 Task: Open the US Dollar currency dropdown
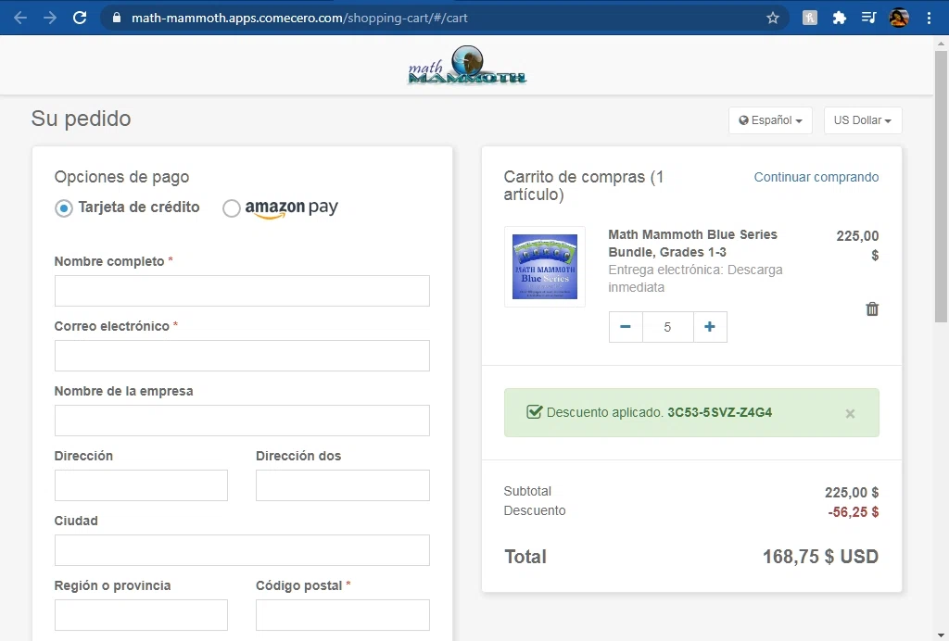[x=863, y=120]
